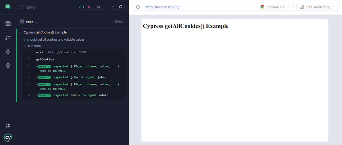Open the Cypress app logo at sidebar top
342x145 pixels.
coord(8,7)
